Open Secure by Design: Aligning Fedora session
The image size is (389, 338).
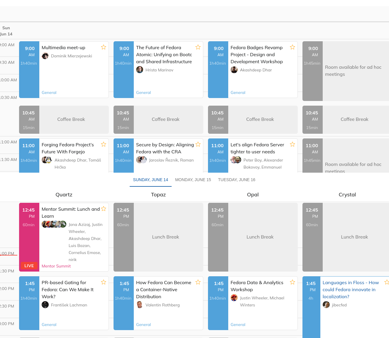tap(165, 148)
